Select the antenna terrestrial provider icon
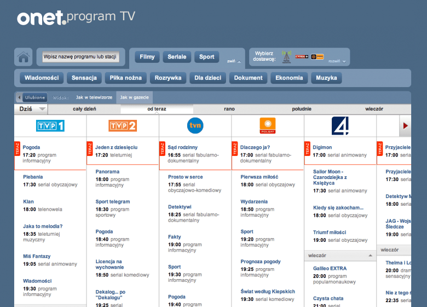Image resolution: width=427 pixels, height=307 pixels. (286, 57)
